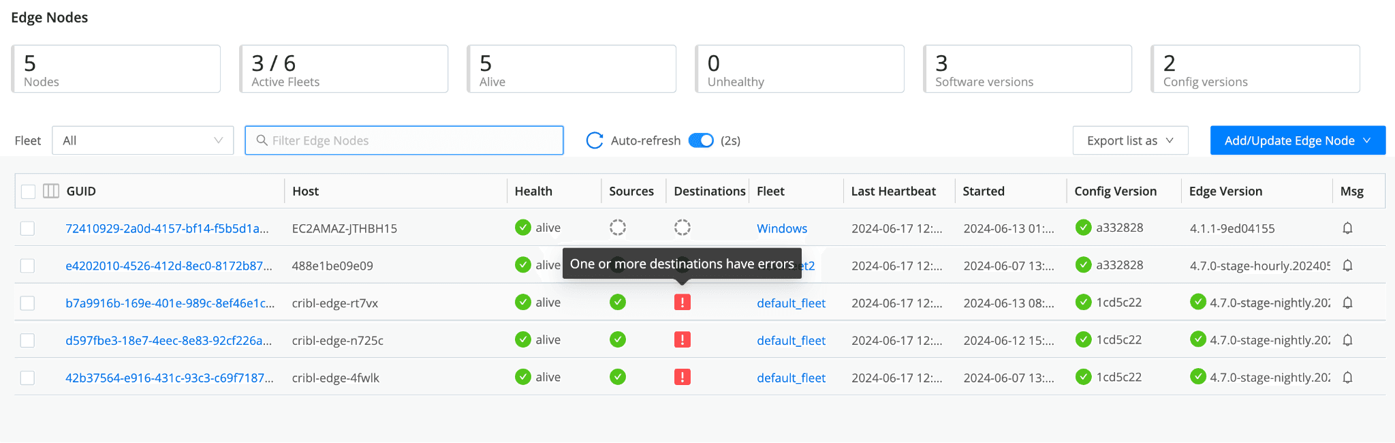
Task: Check the box for node d597fbe3-18e7
Action: [27, 340]
